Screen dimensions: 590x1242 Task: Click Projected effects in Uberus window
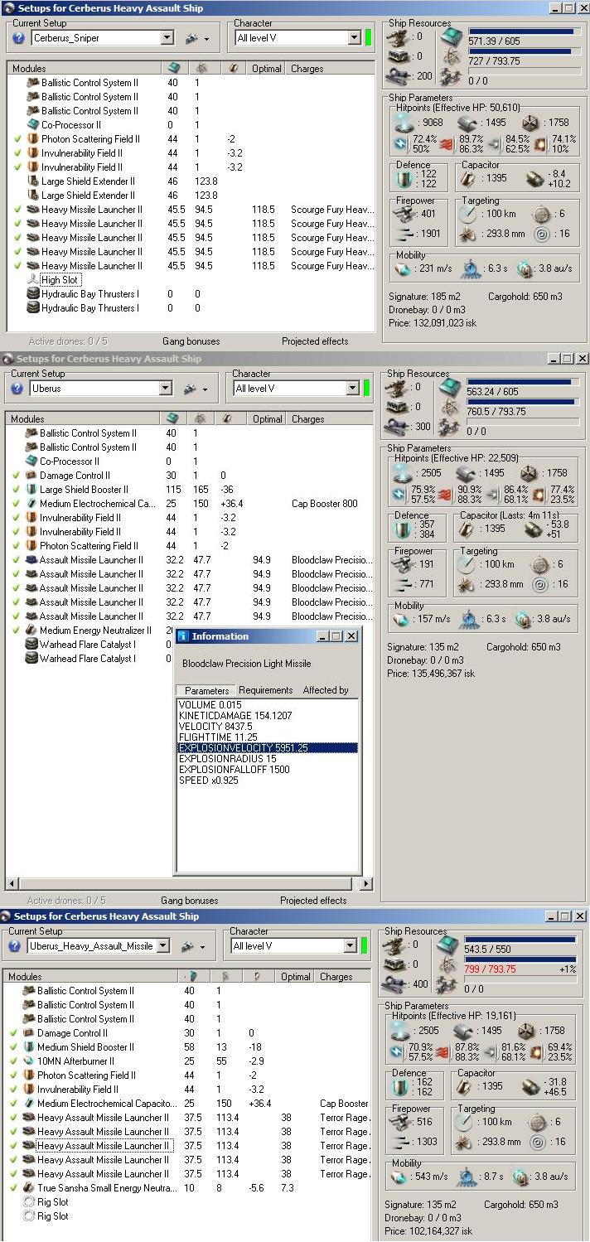tap(313, 901)
